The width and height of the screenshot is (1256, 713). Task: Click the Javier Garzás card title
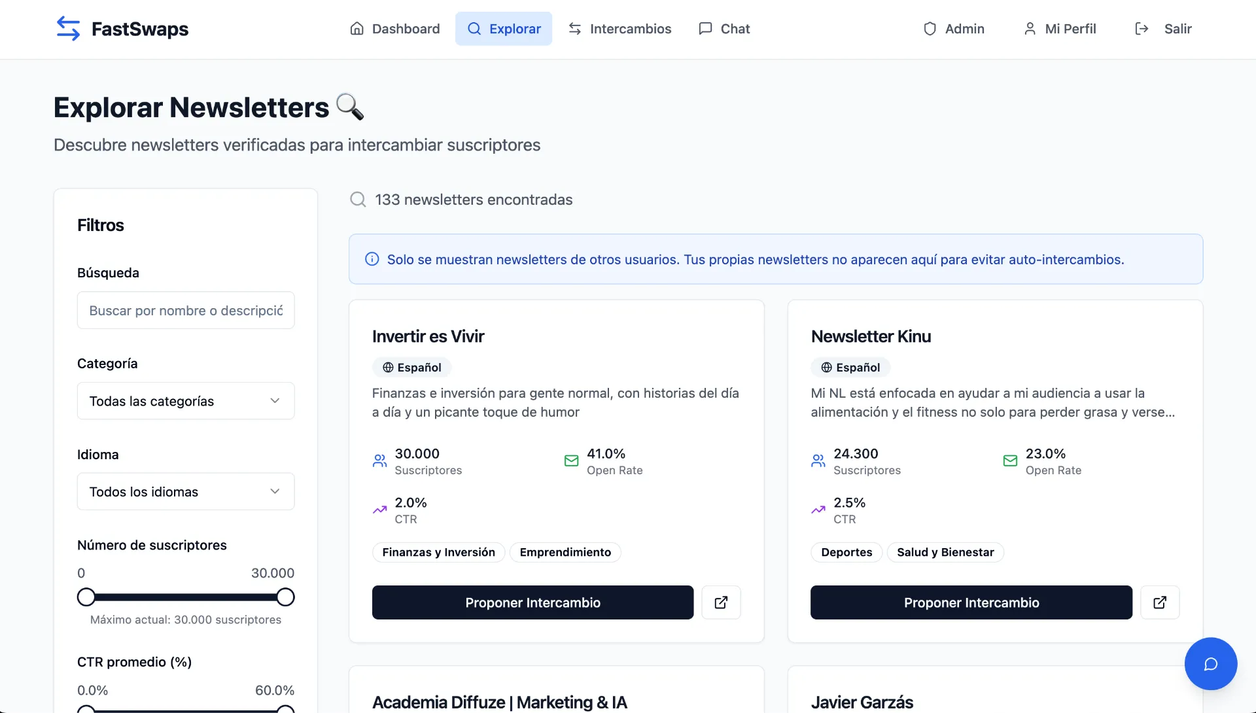click(862, 702)
